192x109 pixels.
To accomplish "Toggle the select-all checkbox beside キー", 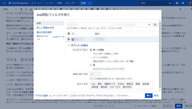I will pyautogui.click(x=69, y=34).
